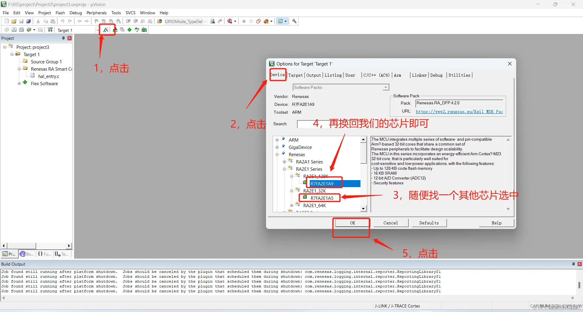The height and width of the screenshot is (312, 583).
Task: Click the Defaults button
Action: point(429,223)
